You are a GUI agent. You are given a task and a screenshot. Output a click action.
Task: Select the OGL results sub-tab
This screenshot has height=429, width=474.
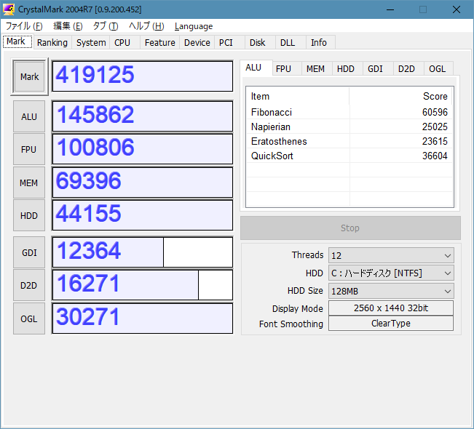pyautogui.click(x=438, y=69)
